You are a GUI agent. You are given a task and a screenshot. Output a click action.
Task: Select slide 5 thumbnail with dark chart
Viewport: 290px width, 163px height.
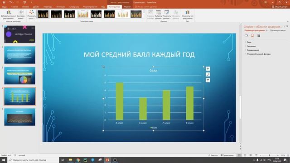coord(19,117)
